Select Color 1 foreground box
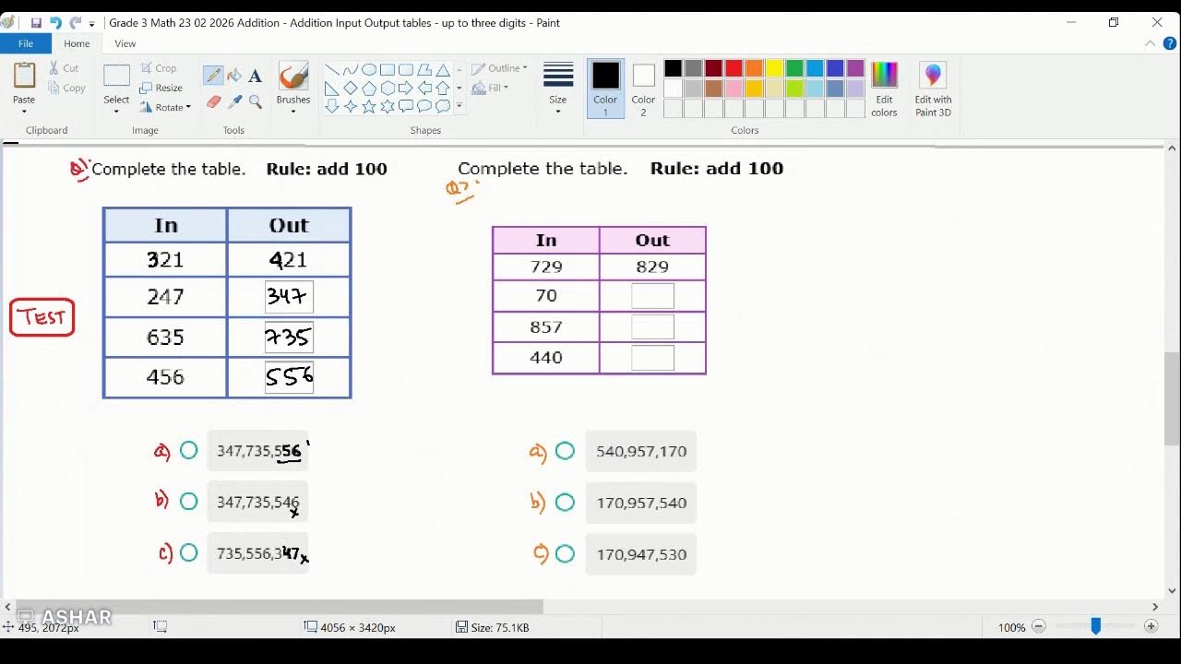The height and width of the screenshot is (664, 1181). 605,89
